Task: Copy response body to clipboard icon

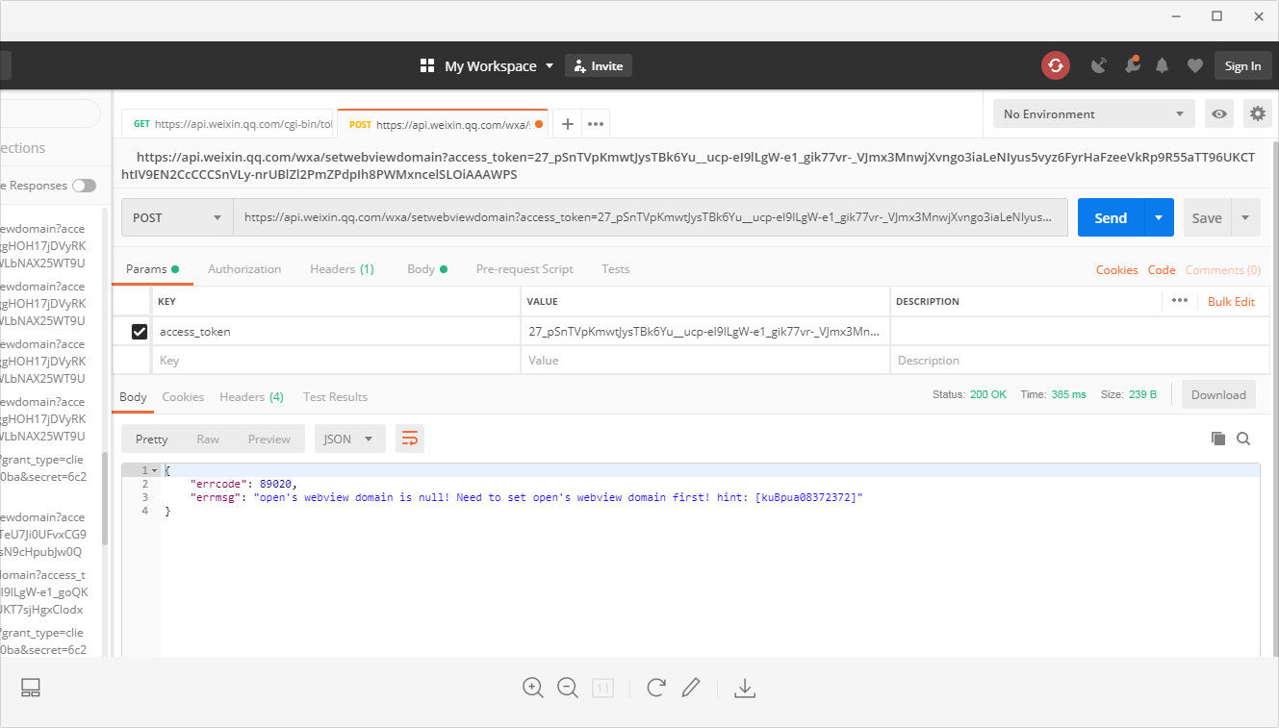Action: coord(1218,439)
